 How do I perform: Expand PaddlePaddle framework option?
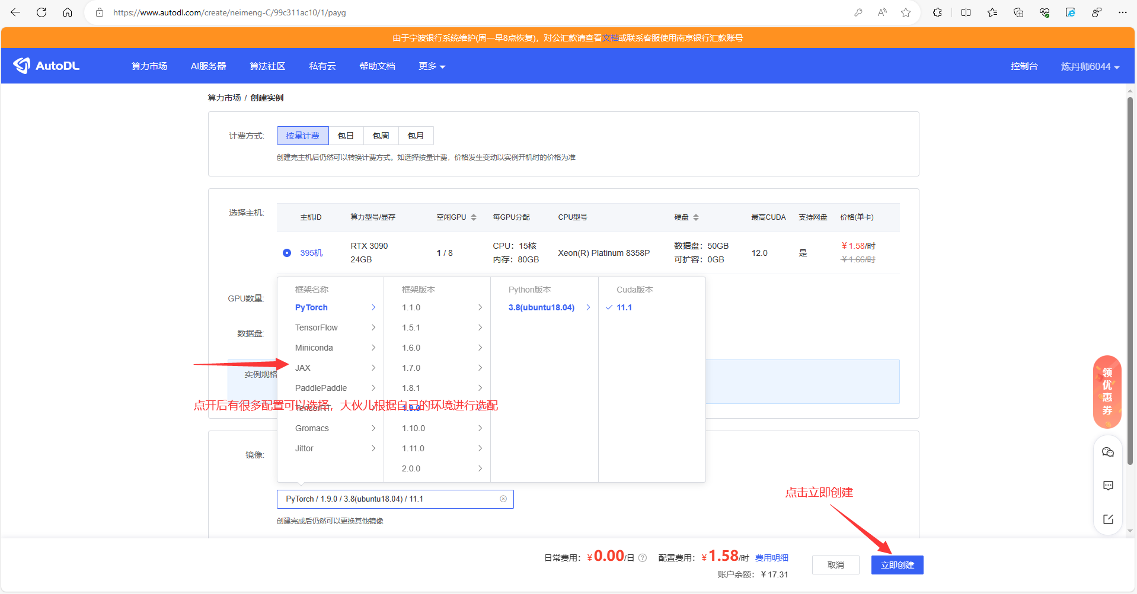pyautogui.click(x=330, y=388)
